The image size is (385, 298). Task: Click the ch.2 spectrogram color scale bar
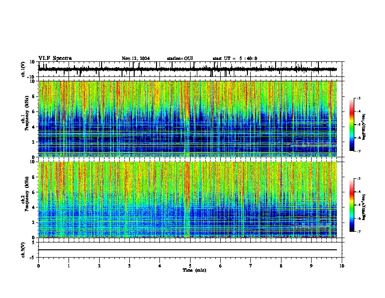351,205
